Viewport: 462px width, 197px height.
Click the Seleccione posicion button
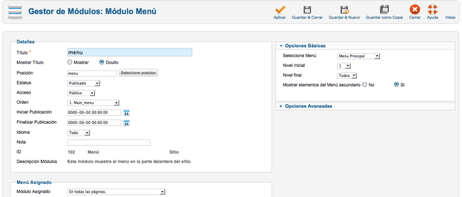(139, 73)
